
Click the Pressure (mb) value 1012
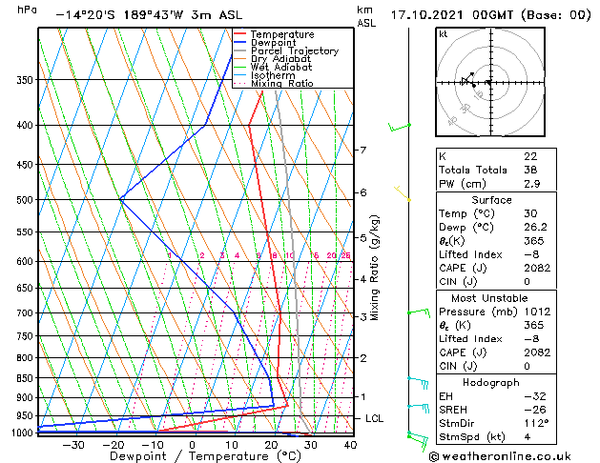pyautogui.click(x=537, y=312)
